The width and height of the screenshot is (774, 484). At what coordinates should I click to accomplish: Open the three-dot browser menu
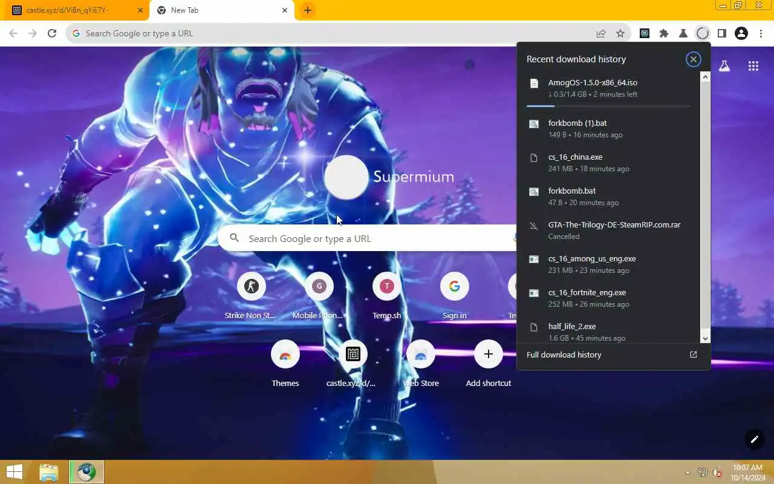(x=761, y=33)
